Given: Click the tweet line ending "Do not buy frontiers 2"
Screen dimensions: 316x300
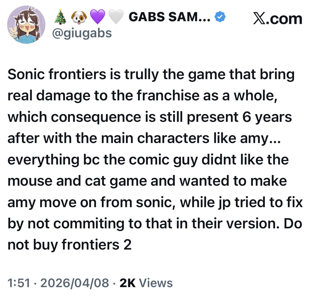Looking at the screenshot, I should pos(69,244).
